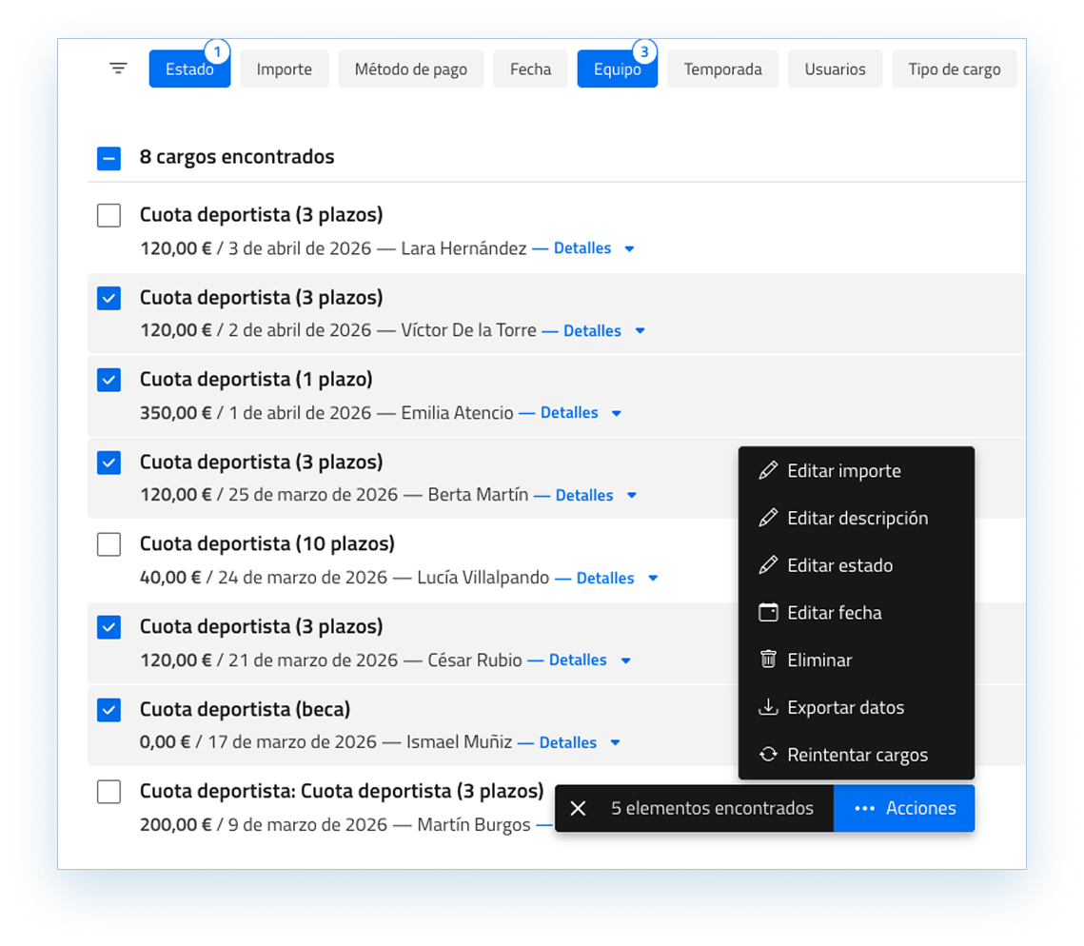Image resolution: width=1084 pixels, height=946 pixels.
Task: Click the pencil icon beside Editar descripción
Action: coord(767,518)
